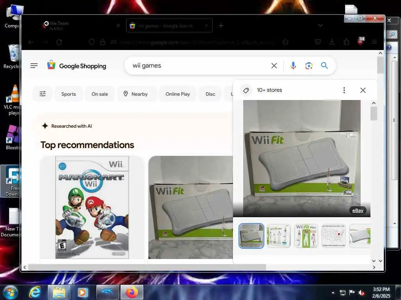Open Google Lens camera search
This screenshot has height=300, width=401.
coord(309,66)
